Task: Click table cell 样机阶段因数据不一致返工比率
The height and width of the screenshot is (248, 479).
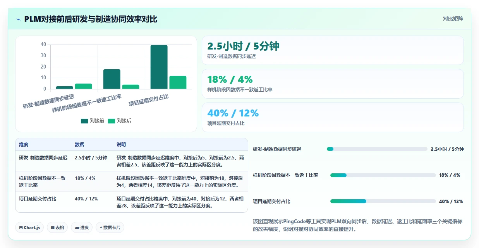Action: pos(43,181)
